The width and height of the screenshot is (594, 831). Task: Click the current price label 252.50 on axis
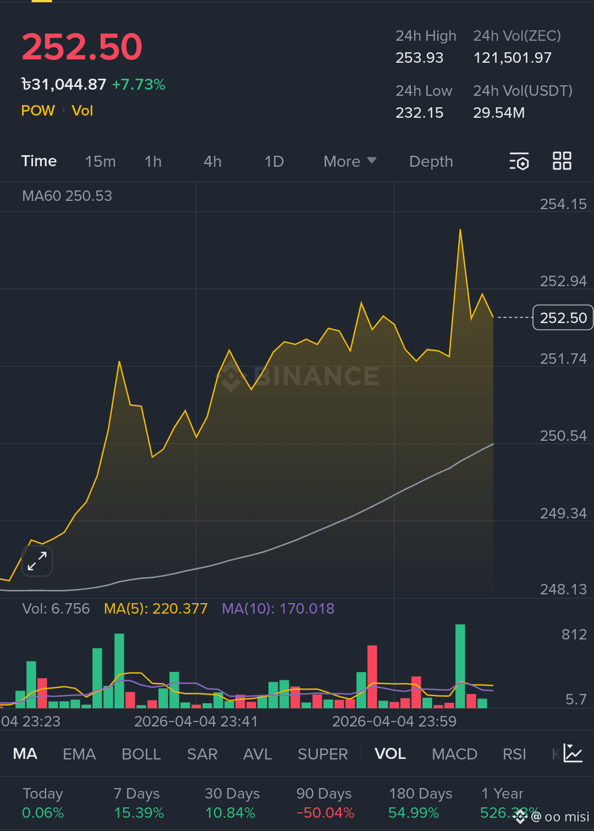[563, 318]
